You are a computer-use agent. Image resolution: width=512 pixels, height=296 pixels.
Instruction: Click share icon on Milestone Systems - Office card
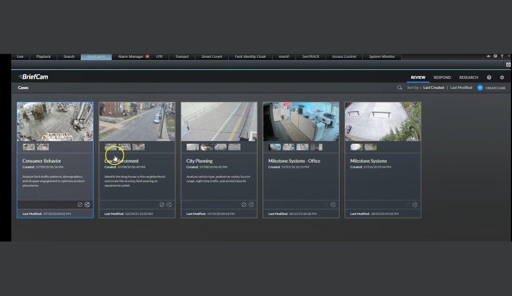click(333, 205)
